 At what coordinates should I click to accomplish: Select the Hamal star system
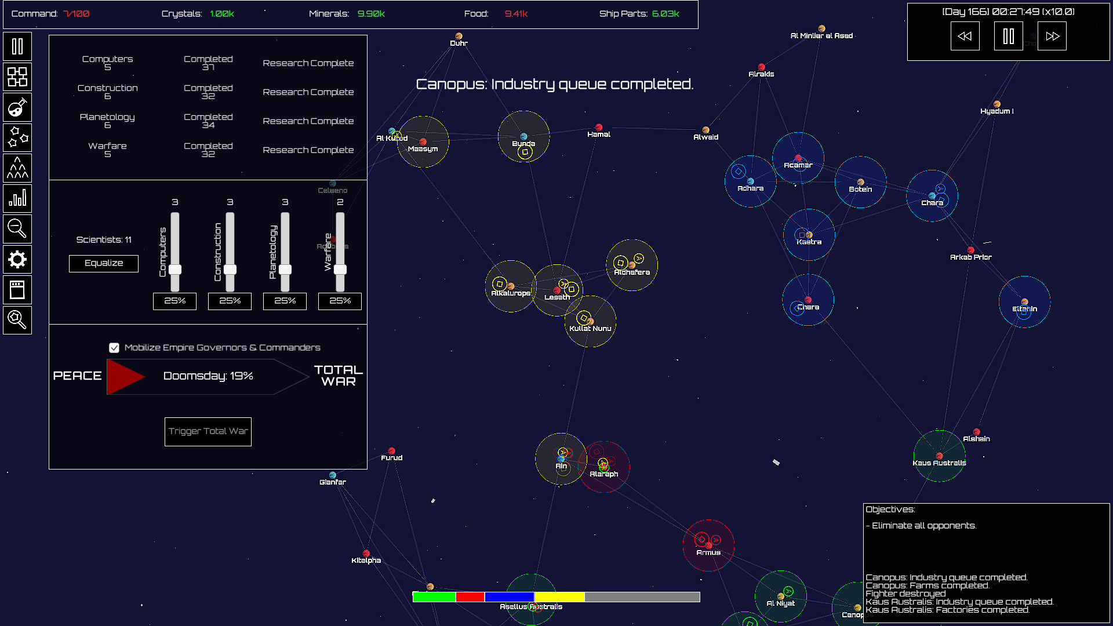[x=599, y=128]
